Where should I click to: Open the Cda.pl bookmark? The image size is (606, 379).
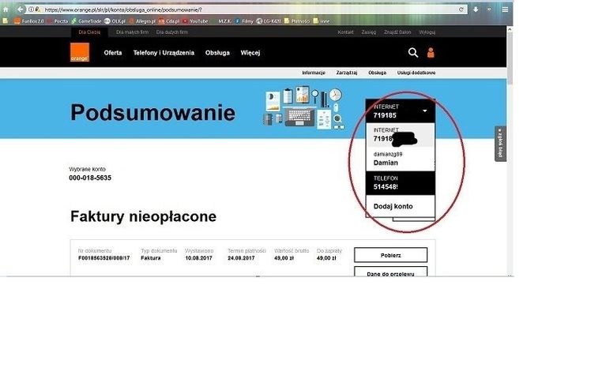pos(169,21)
